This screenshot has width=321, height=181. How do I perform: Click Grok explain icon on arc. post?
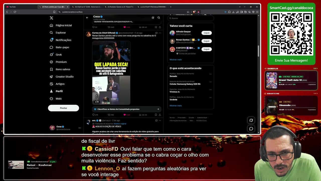(x=156, y=121)
